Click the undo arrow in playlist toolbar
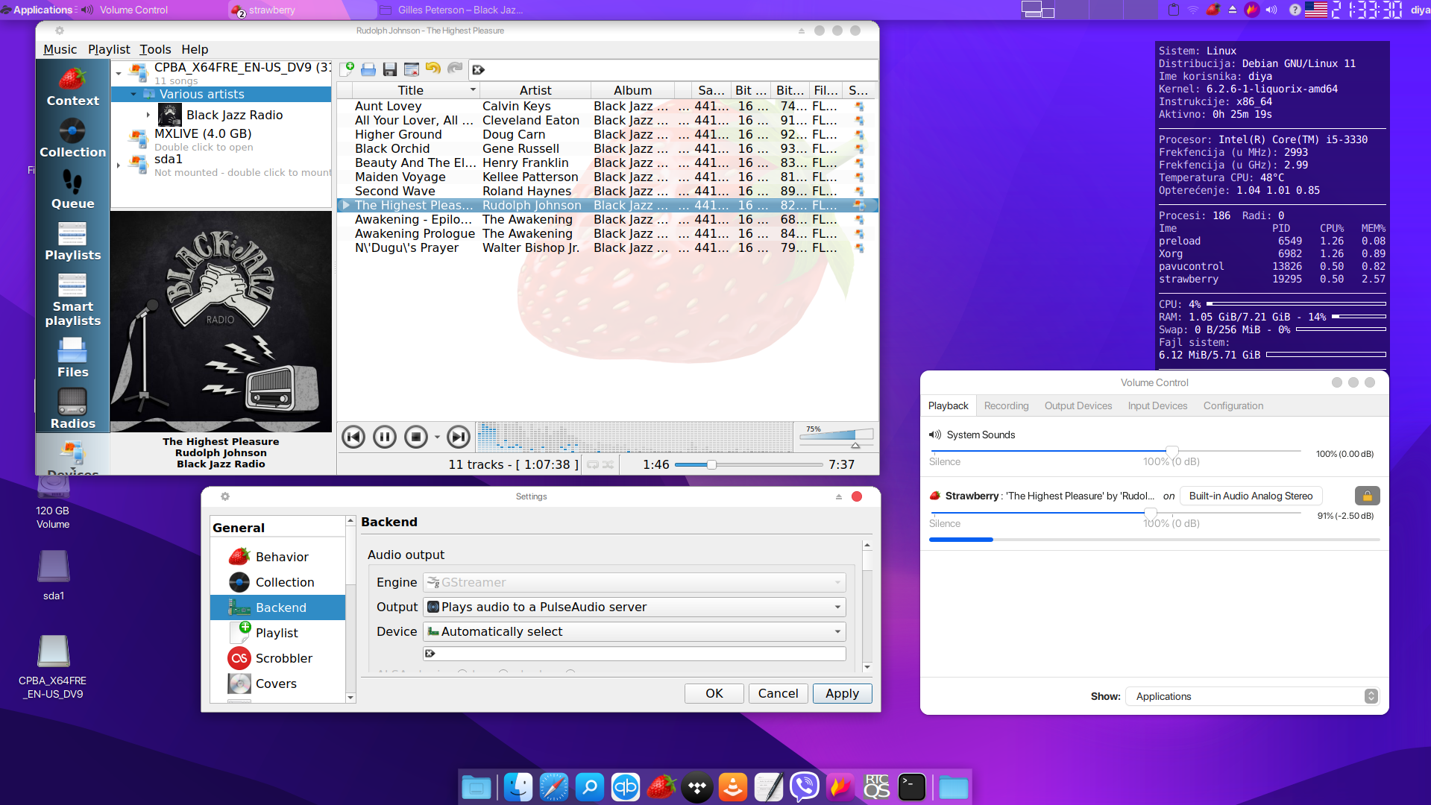1431x805 pixels. 433,69
